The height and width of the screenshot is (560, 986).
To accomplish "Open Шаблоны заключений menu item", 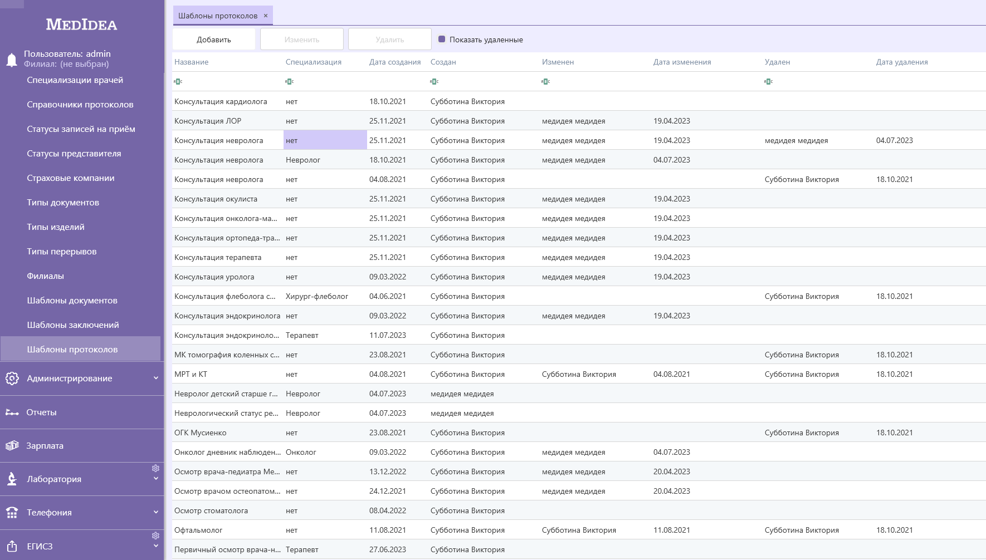I will click(73, 325).
